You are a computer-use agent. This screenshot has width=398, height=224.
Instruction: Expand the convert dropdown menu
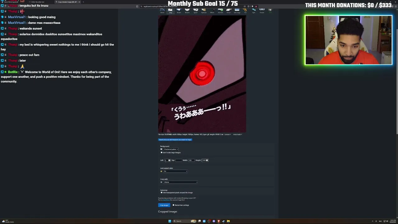pyautogui.click(x=227, y=134)
